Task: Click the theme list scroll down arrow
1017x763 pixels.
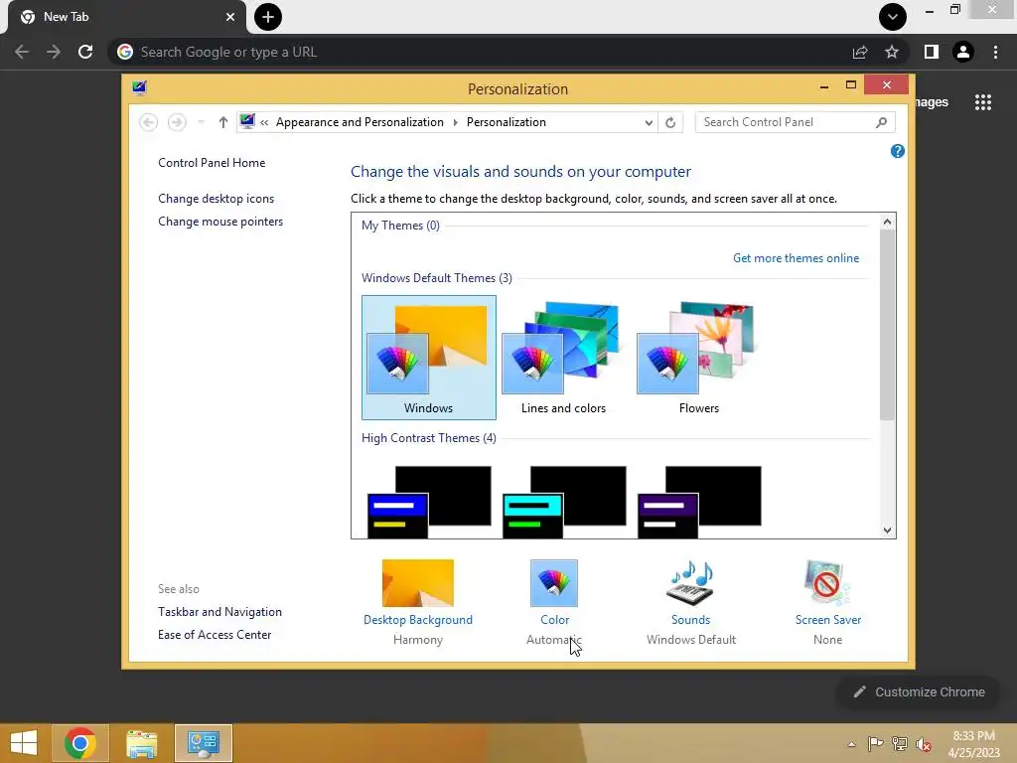Action: point(887,531)
